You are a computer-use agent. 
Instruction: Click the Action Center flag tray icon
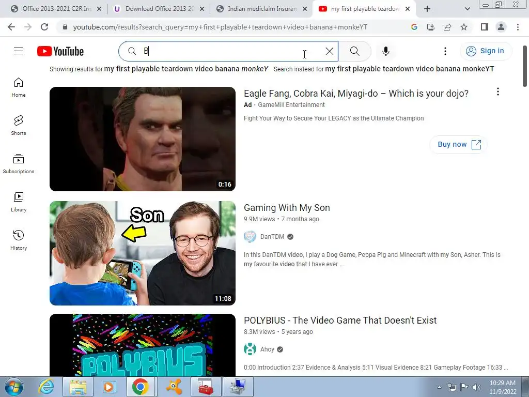point(464,387)
